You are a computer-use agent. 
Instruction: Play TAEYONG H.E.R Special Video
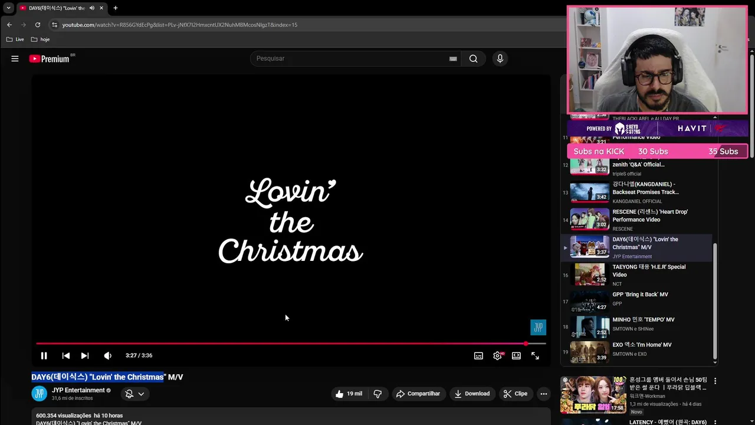637,275
